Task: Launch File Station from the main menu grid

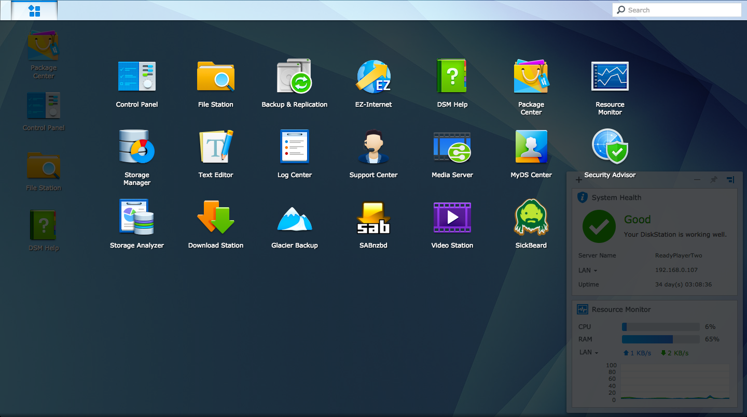Action: pos(216,77)
